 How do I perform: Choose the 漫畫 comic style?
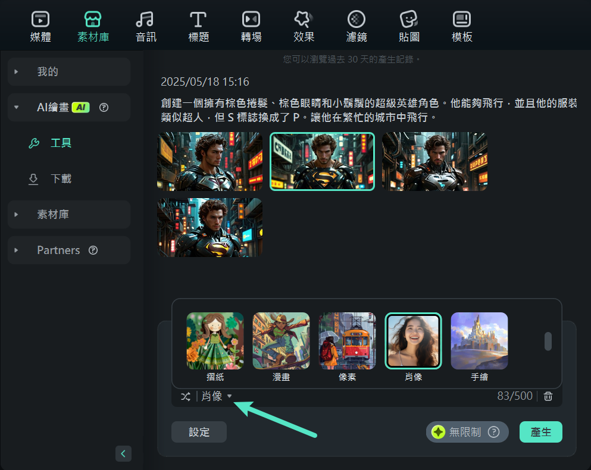pyautogui.click(x=281, y=341)
